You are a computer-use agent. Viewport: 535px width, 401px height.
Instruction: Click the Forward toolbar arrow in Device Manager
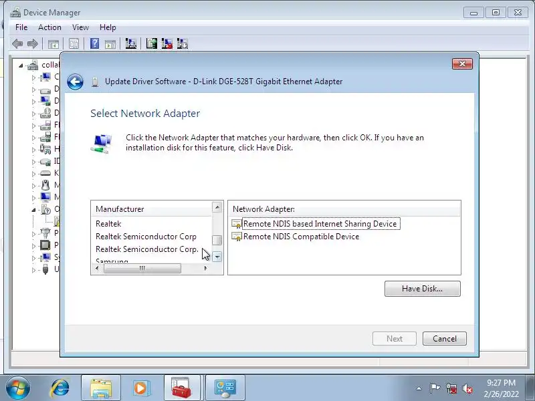pos(33,43)
